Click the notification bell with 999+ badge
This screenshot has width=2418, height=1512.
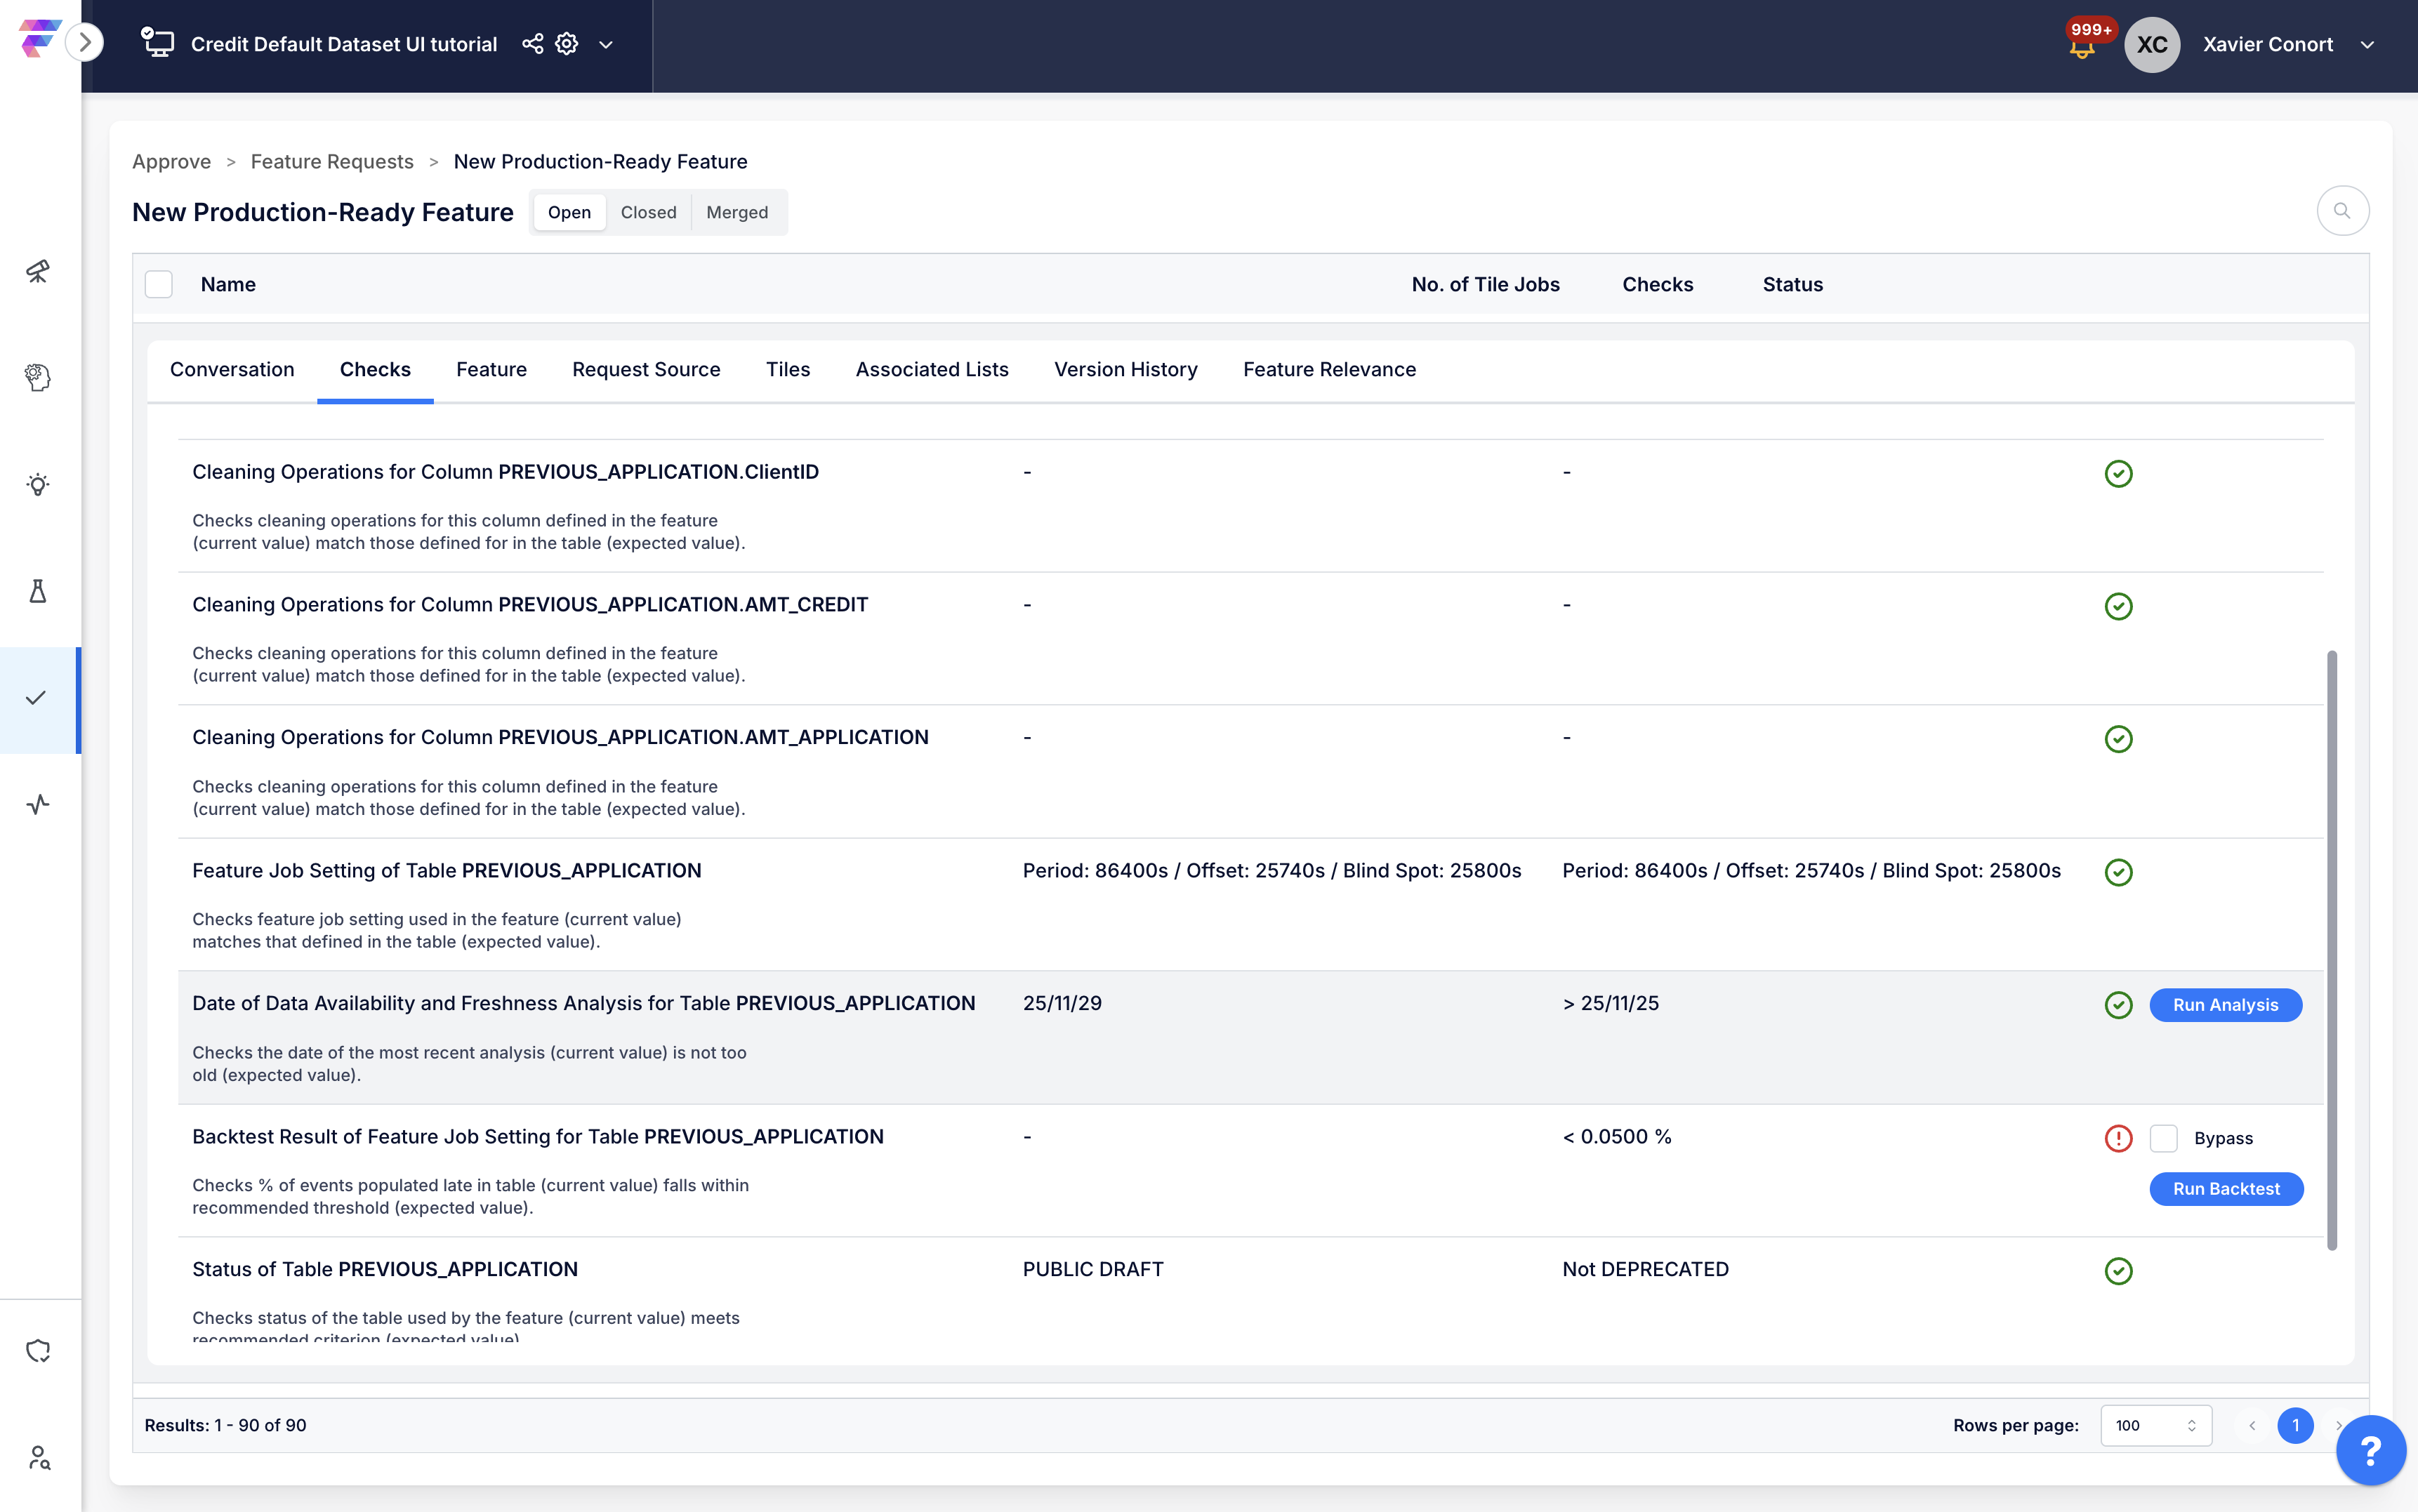click(x=2082, y=46)
